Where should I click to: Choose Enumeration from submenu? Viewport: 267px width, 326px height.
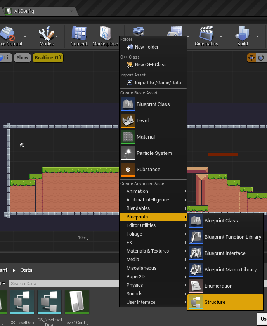pyautogui.click(x=225, y=286)
